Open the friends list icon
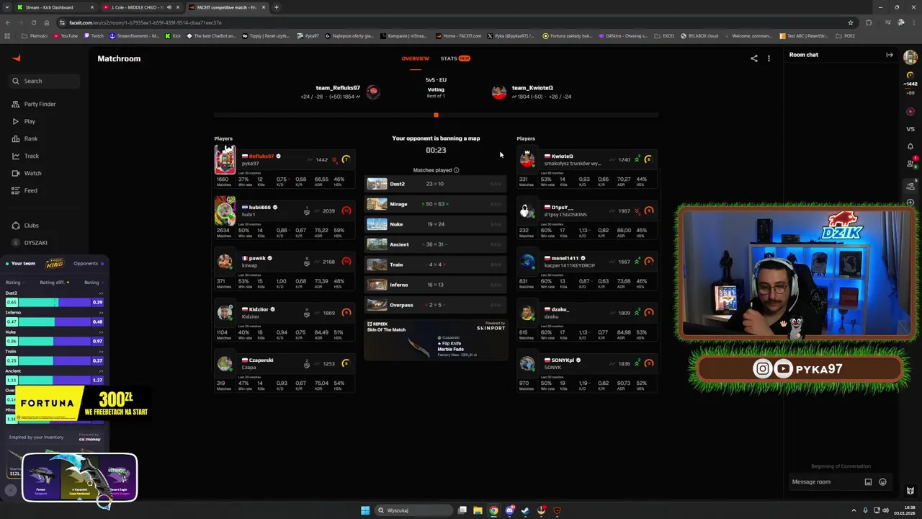This screenshot has height=519, width=922. 910,164
